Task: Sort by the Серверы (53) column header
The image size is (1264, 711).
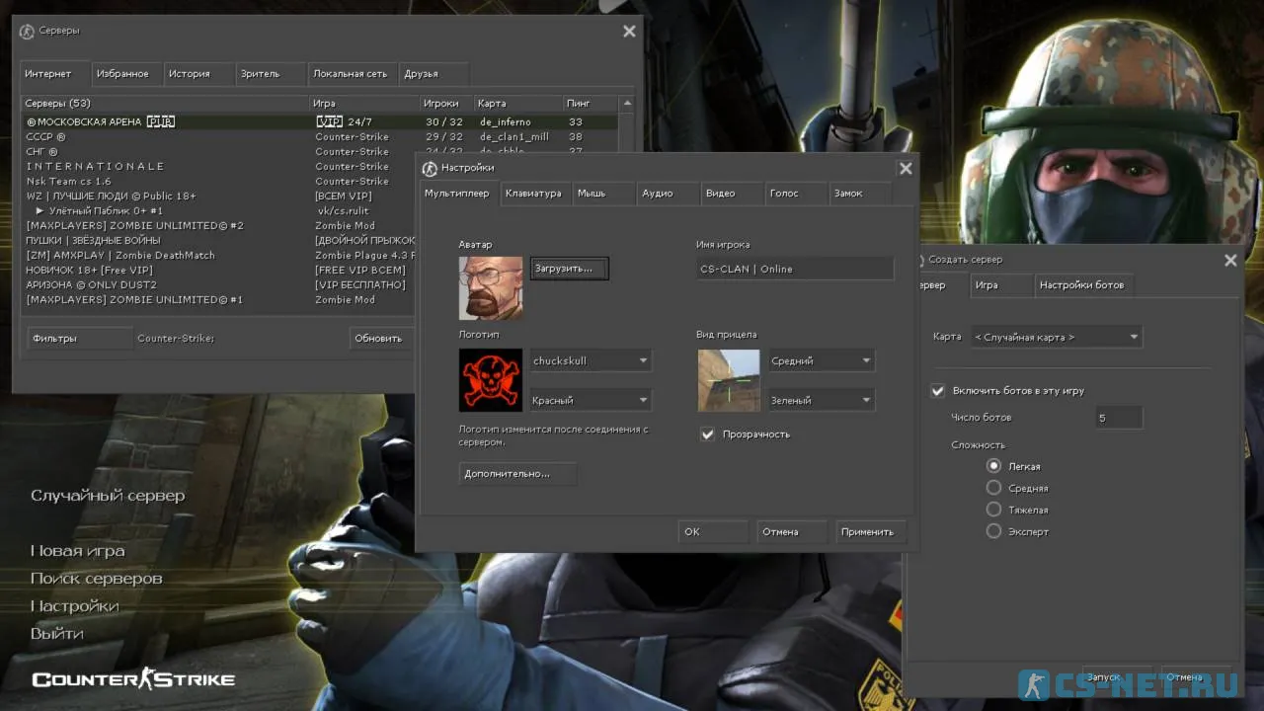Action: [x=165, y=103]
